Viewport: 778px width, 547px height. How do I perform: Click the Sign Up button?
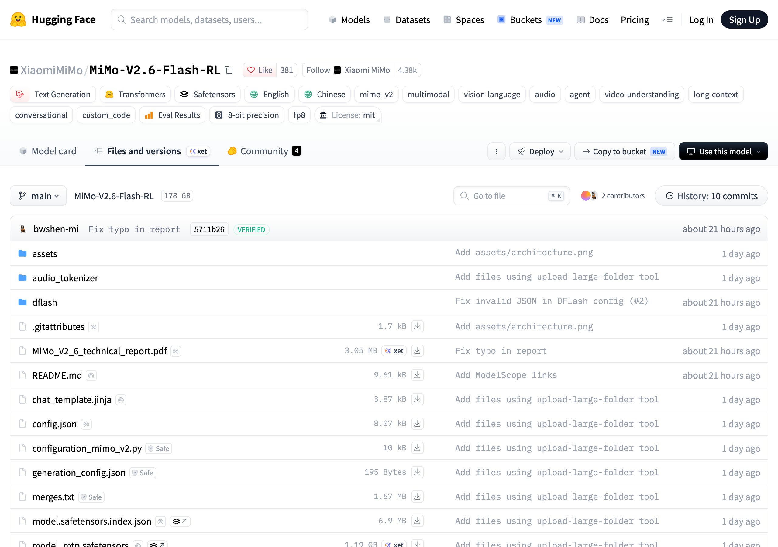(744, 20)
